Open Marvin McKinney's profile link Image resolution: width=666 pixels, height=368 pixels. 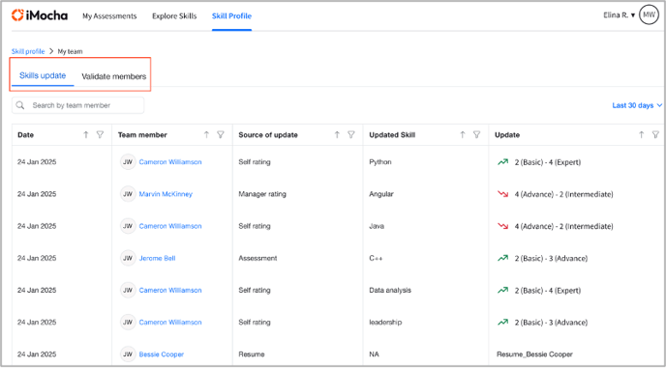click(x=166, y=194)
